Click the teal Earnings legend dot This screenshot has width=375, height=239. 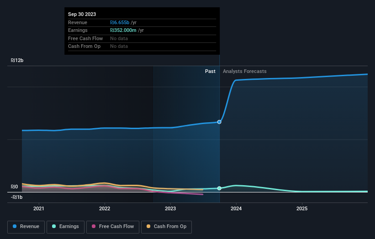click(x=54, y=226)
